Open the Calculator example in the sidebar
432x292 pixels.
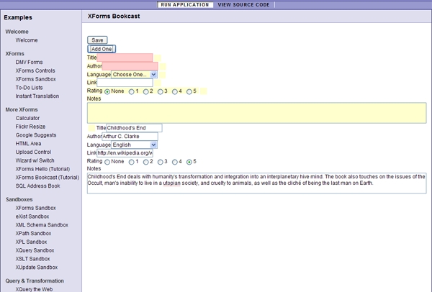(27, 118)
